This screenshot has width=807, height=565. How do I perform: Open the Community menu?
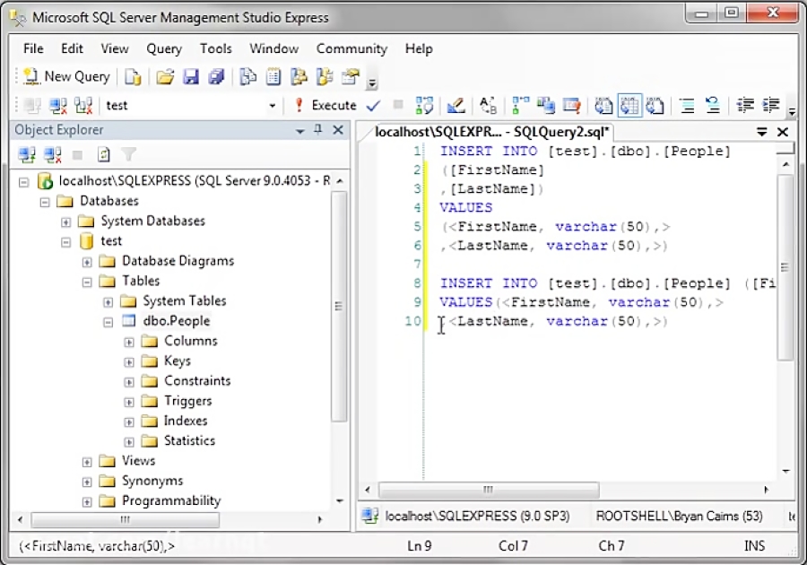351,48
